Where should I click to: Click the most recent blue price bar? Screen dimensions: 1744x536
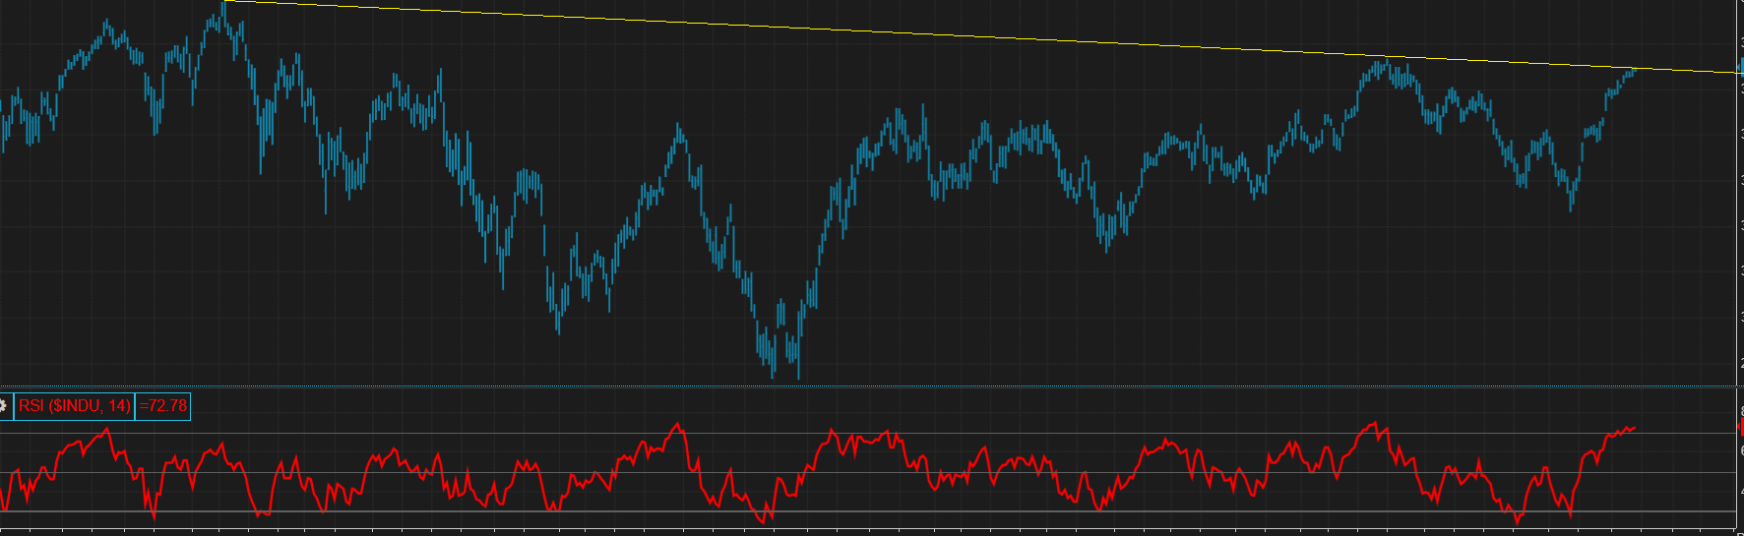tap(1634, 71)
